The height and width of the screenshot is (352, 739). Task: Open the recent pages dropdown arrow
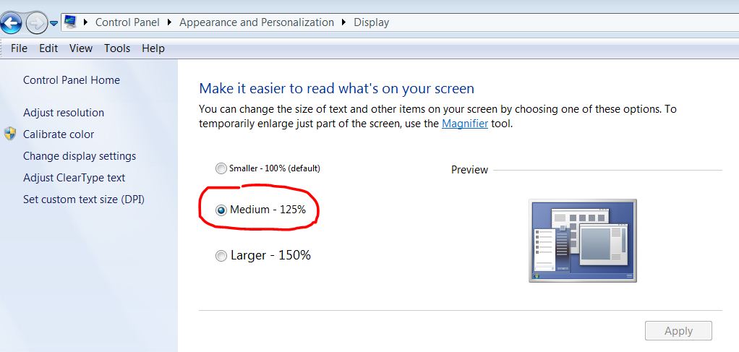(x=54, y=23)
